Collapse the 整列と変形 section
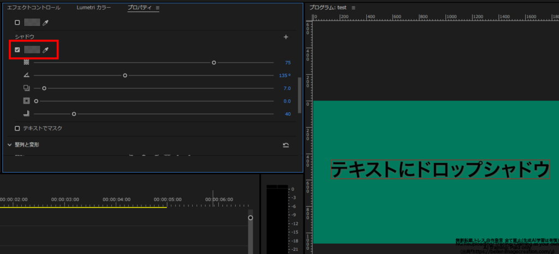The image size is (559, 254). [x=10, y=145]
